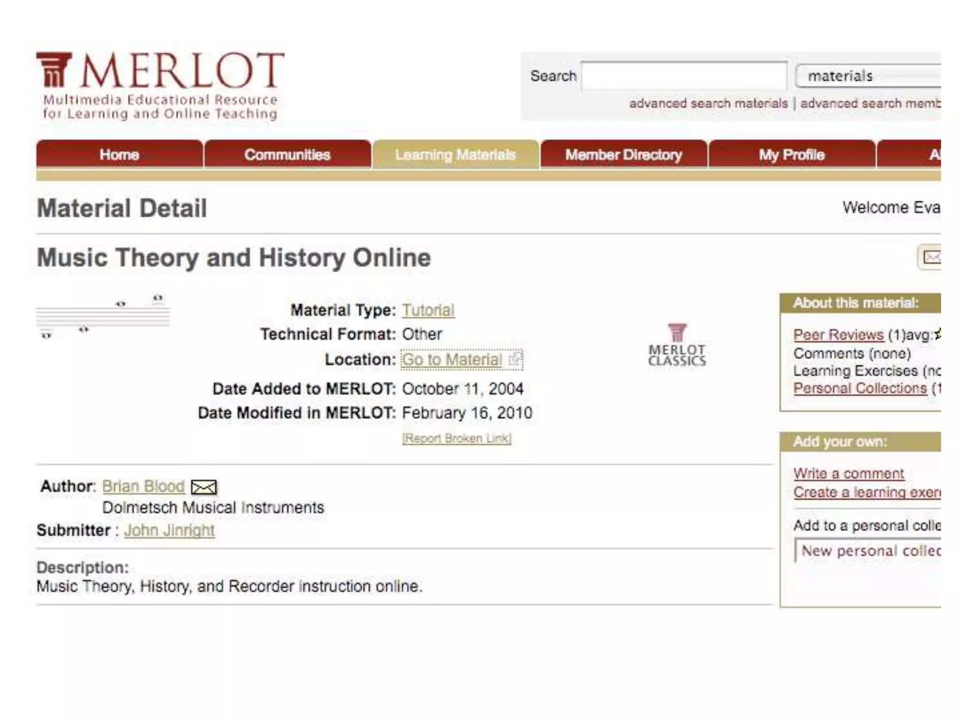
Task: Open the Member Directory tab
Action: click(623, 154)
